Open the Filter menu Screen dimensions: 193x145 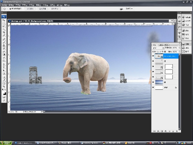point(38,5)
